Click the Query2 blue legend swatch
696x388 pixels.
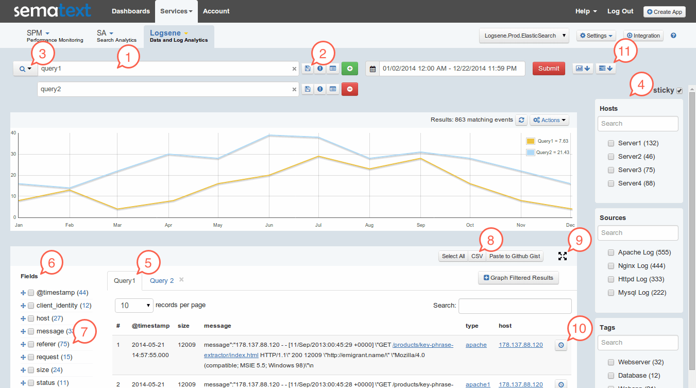[530, 153]
